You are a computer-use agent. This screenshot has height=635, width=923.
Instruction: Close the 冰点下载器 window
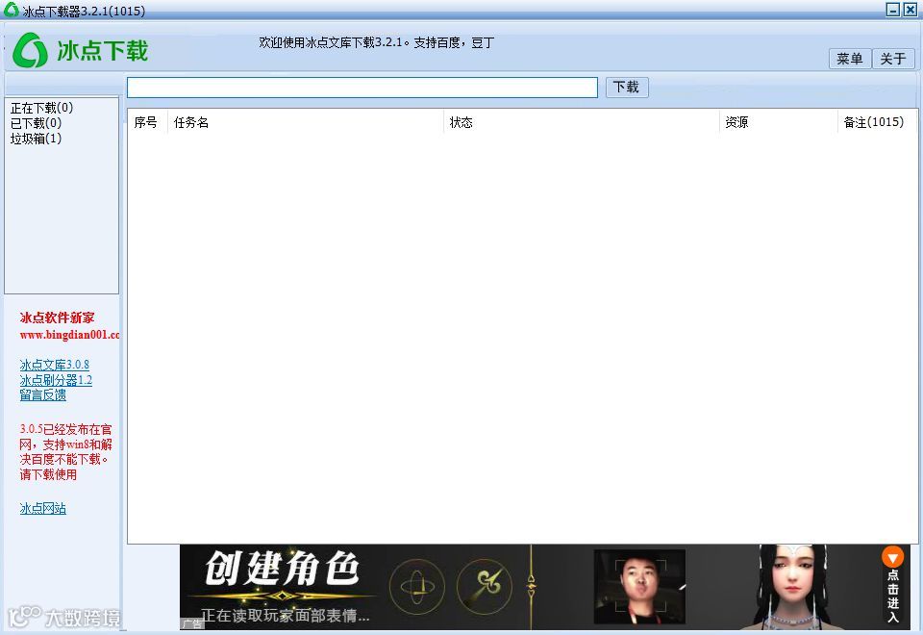[x=910, y=10]
